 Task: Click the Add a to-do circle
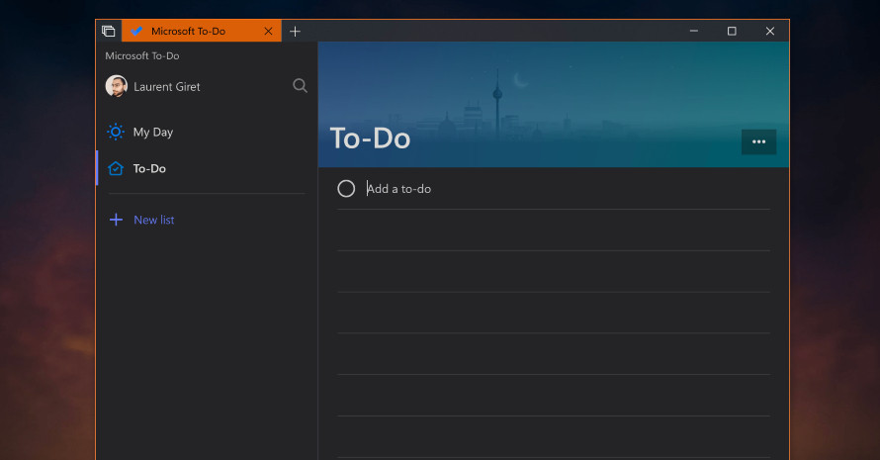[346, 189]
